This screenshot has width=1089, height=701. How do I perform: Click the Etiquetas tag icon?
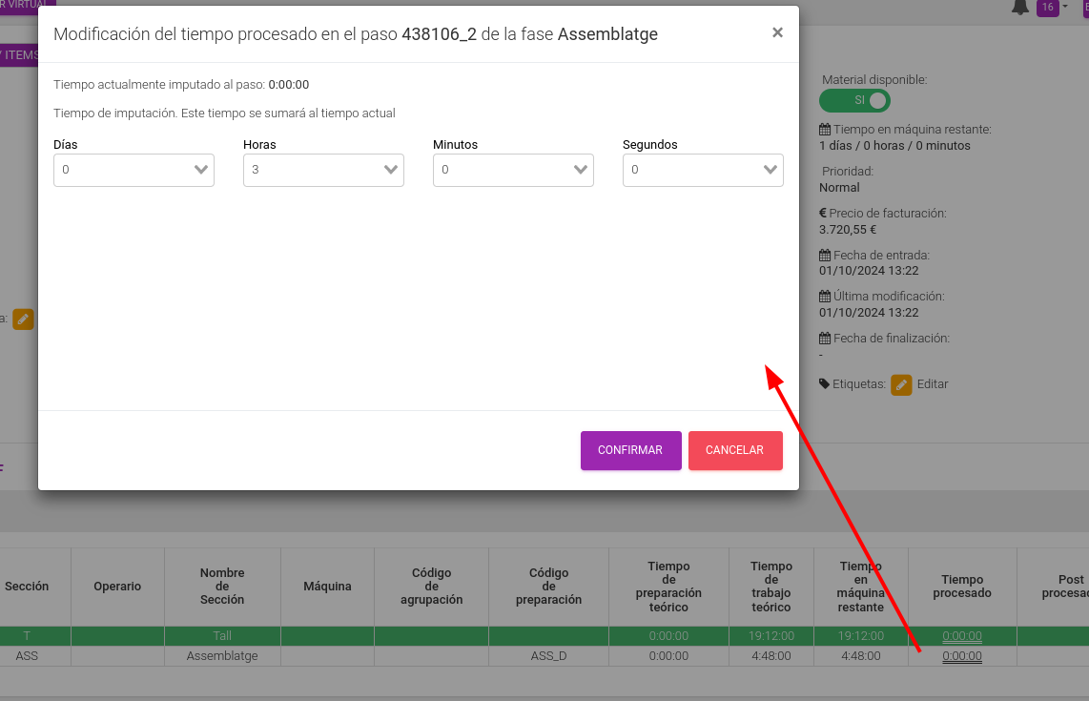(x=825, y=383)
